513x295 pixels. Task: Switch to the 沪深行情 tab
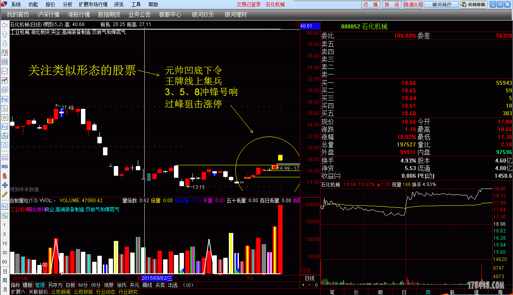48,14
